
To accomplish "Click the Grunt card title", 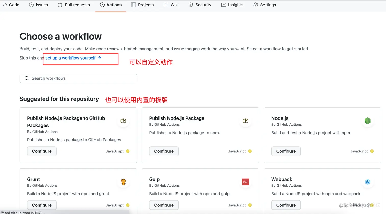I will pyautogui.click(x=33, y=179).
